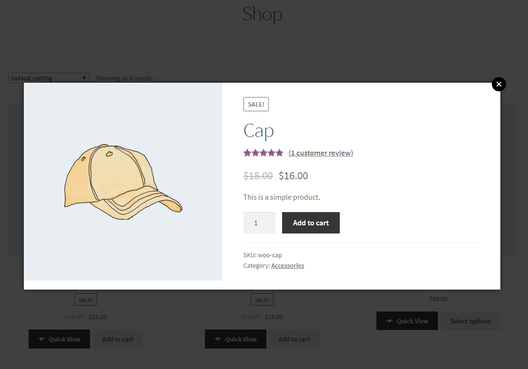Click Select options for the $80.00 product

(470, 320)
